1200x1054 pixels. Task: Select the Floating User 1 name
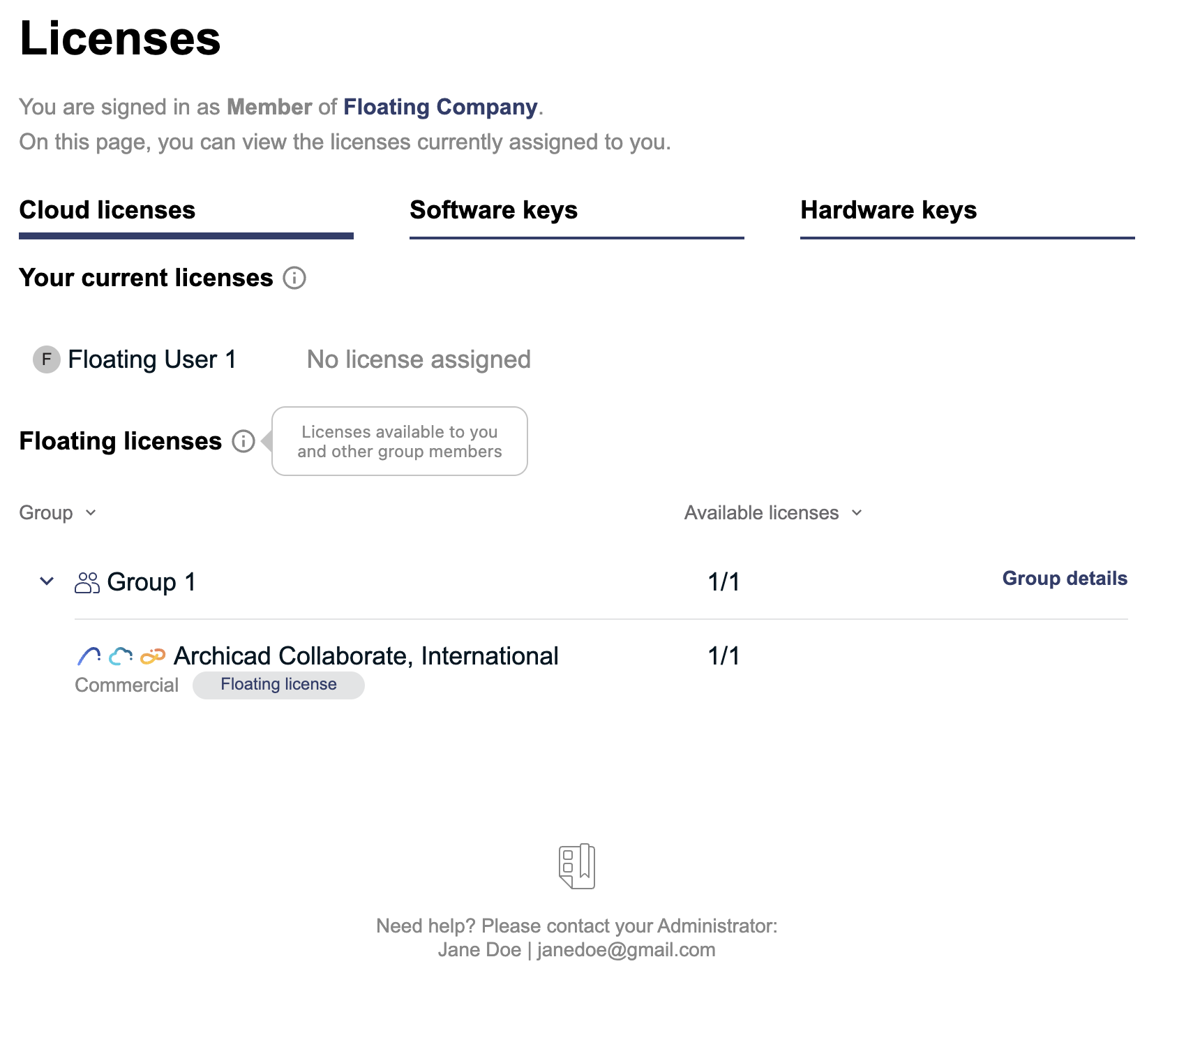[x=152, y=359]
